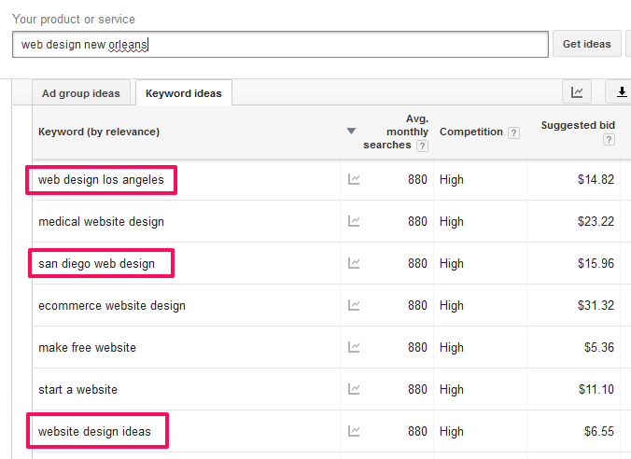Screen dimensions: 631x459
Task: Open trend chart for start a website
Action: click(x=354, y=389)
